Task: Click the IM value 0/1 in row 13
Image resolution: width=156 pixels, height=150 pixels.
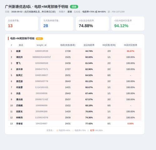Action: [x=109, y=124]
